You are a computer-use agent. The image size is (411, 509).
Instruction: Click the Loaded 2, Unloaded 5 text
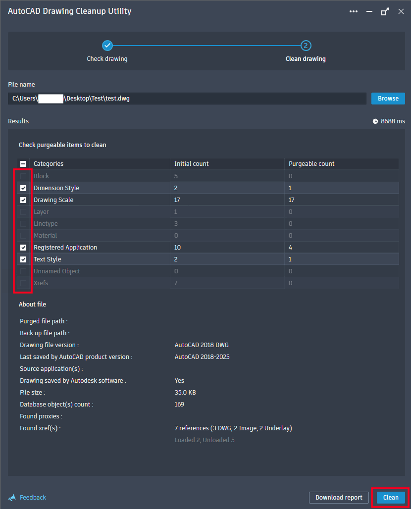pos(205,440)
